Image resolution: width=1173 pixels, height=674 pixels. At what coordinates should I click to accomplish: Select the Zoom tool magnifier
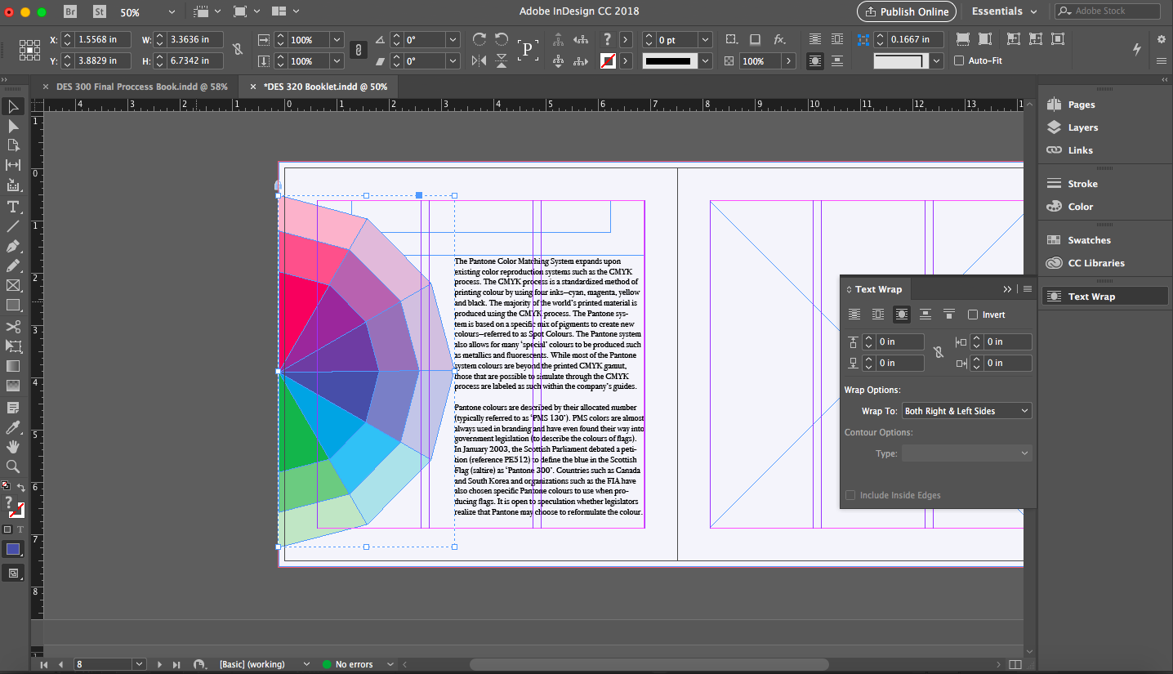13,466
